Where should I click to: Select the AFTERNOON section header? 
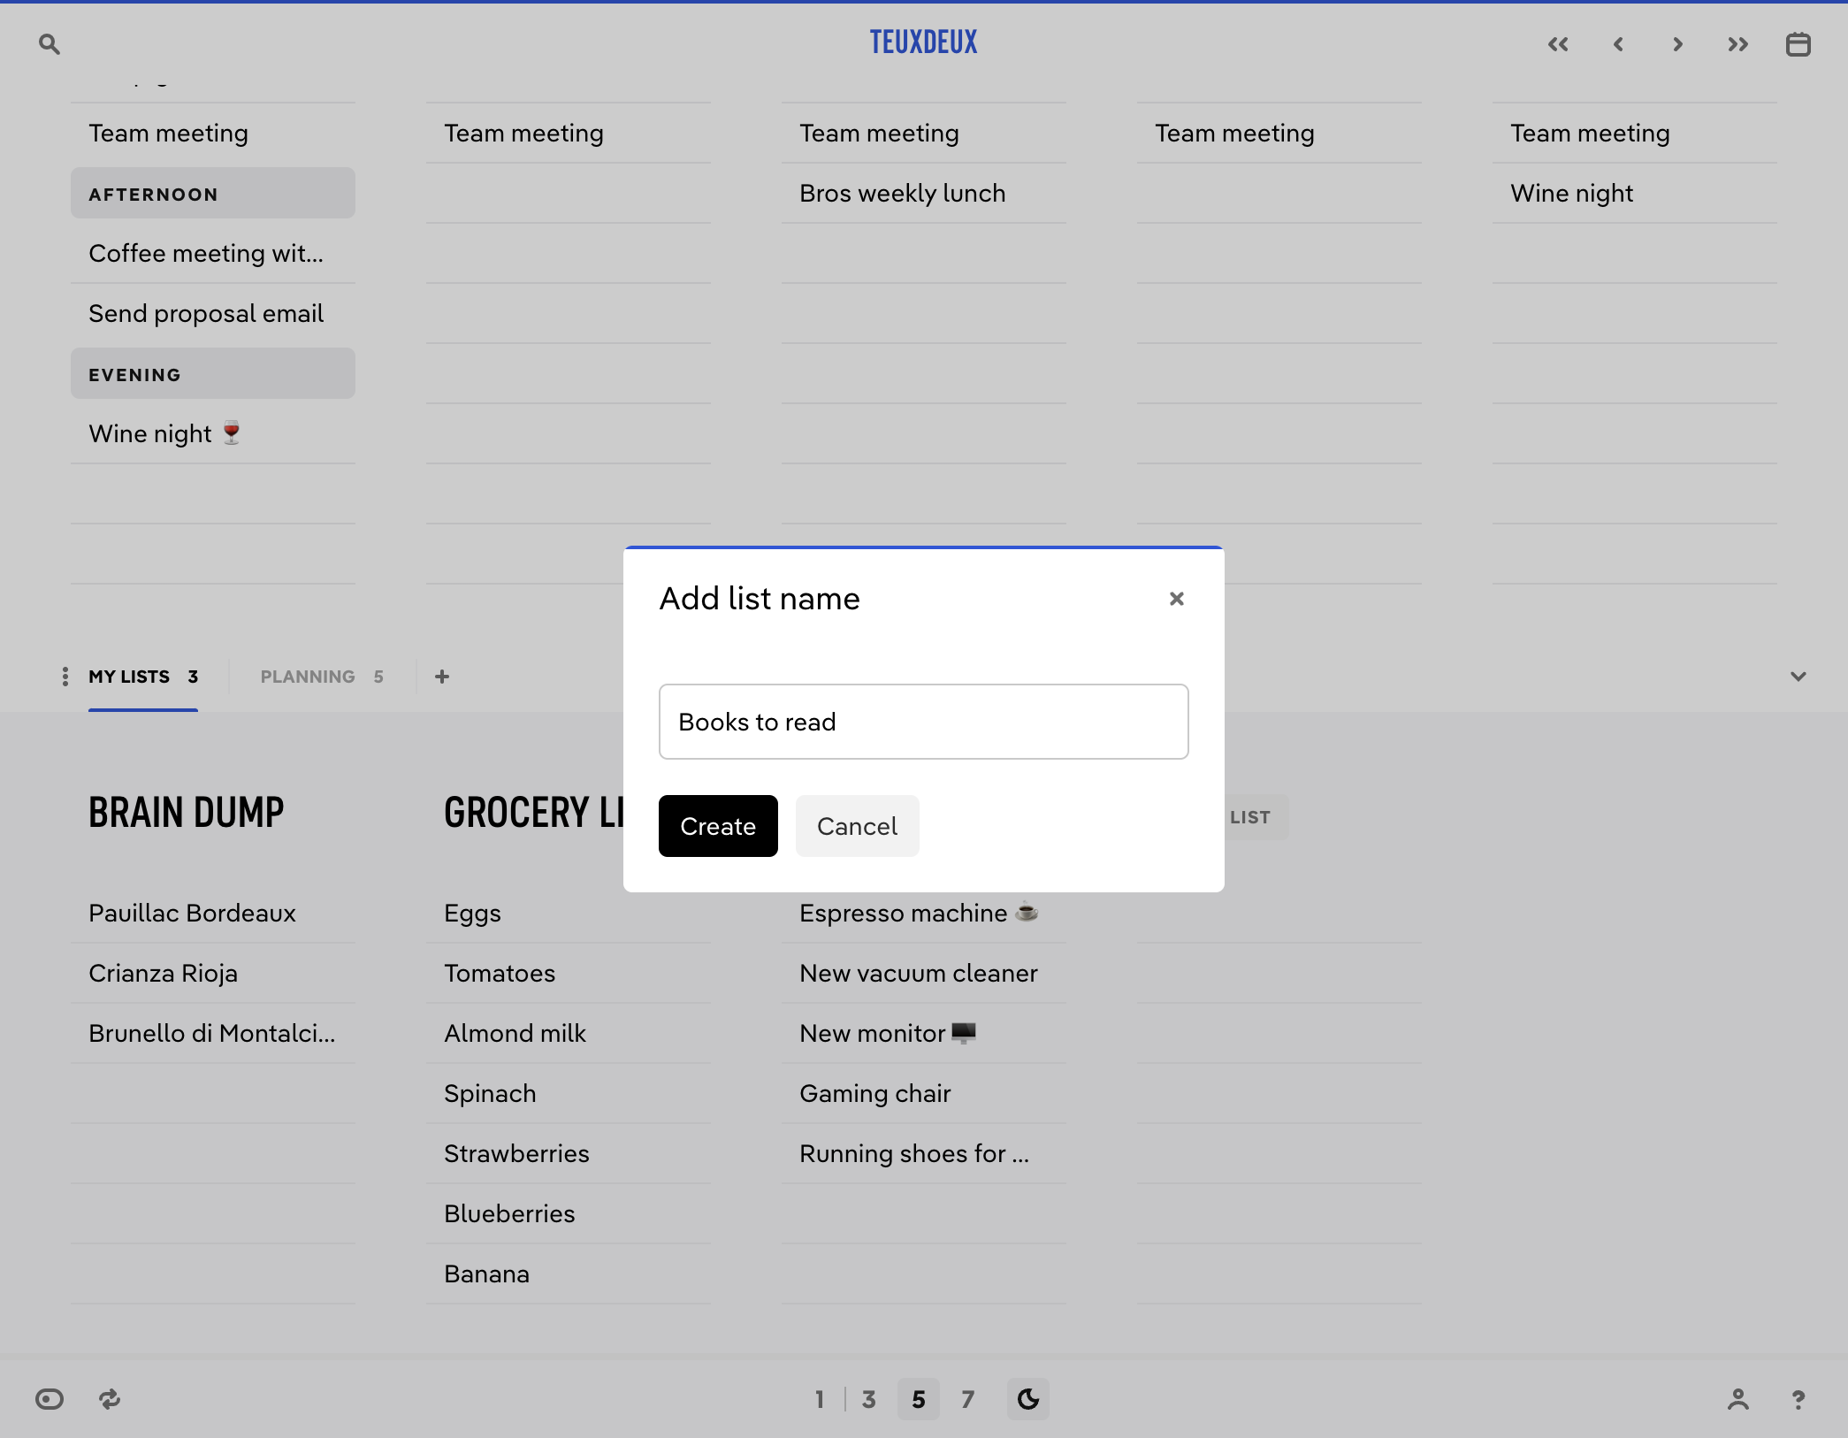coord(213,193)
